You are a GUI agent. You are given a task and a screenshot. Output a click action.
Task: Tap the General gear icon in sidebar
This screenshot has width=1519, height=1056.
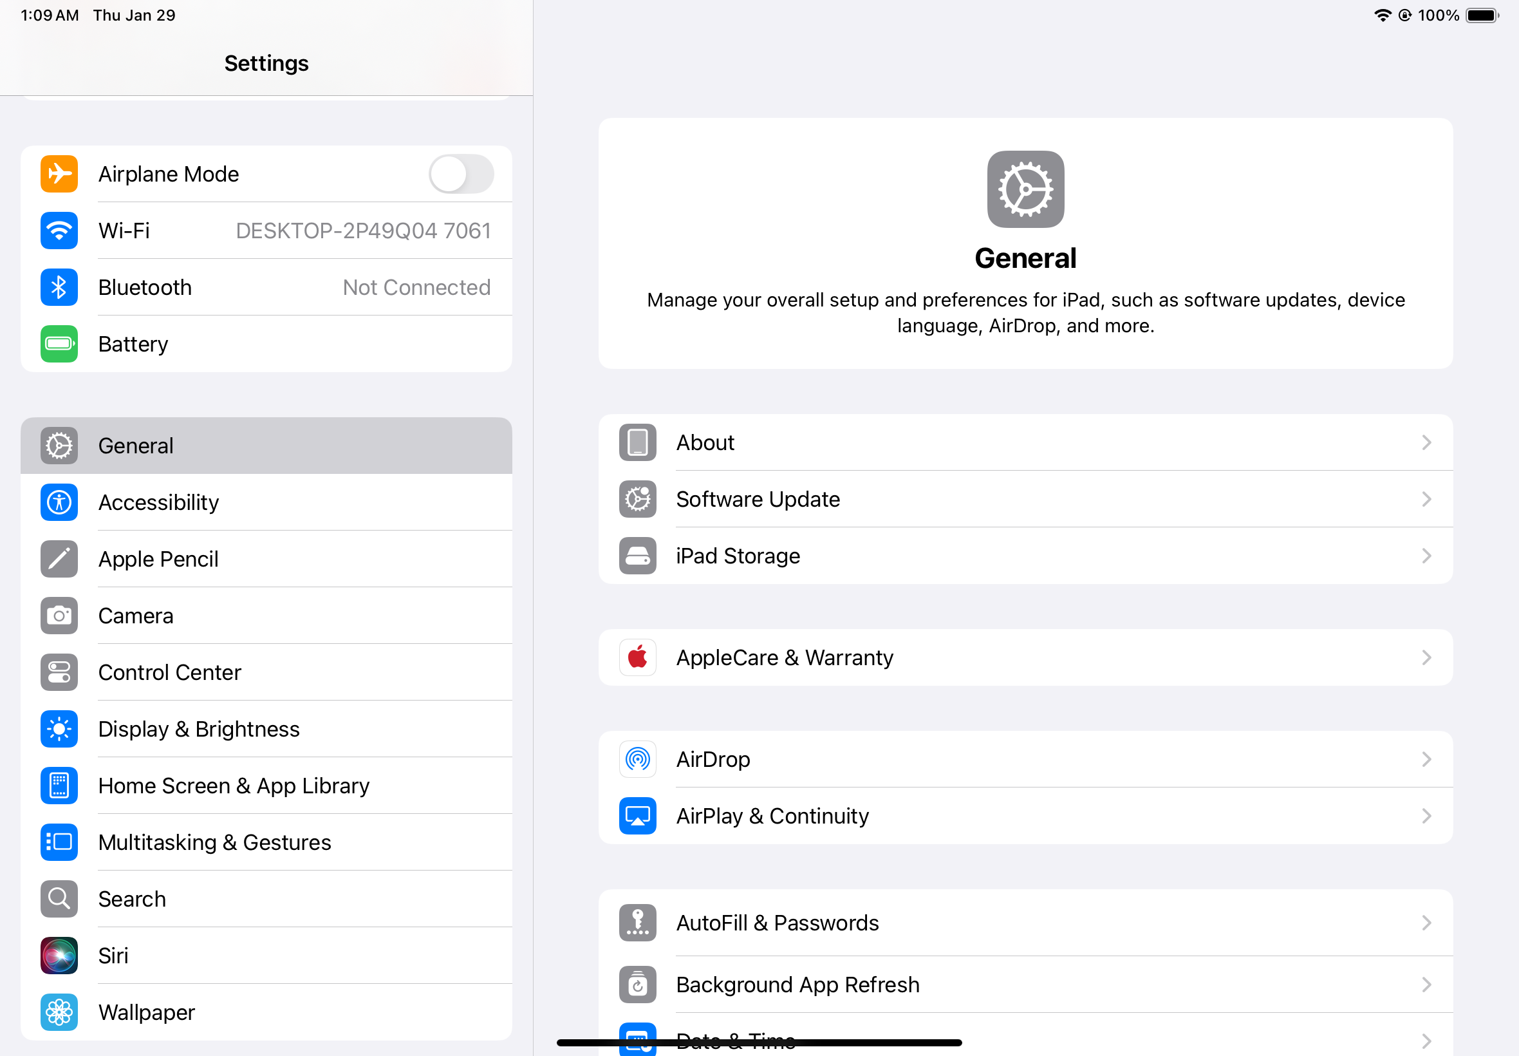[x=59, y=446]
